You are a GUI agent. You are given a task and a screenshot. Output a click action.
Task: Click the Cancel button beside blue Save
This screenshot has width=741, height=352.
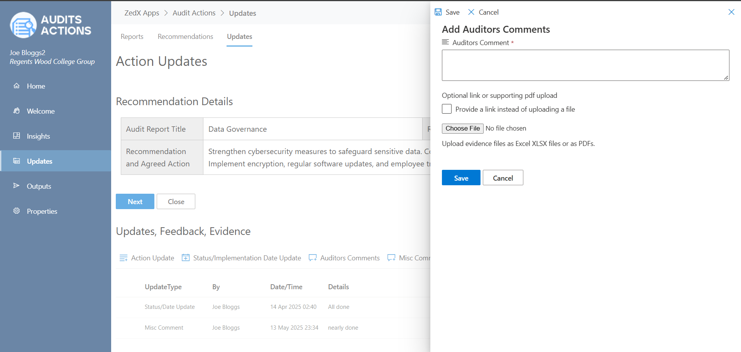(x=503, y=178)
